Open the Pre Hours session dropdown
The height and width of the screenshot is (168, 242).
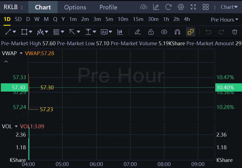224,20
